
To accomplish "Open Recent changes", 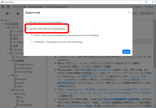I will tap(36, 7).
